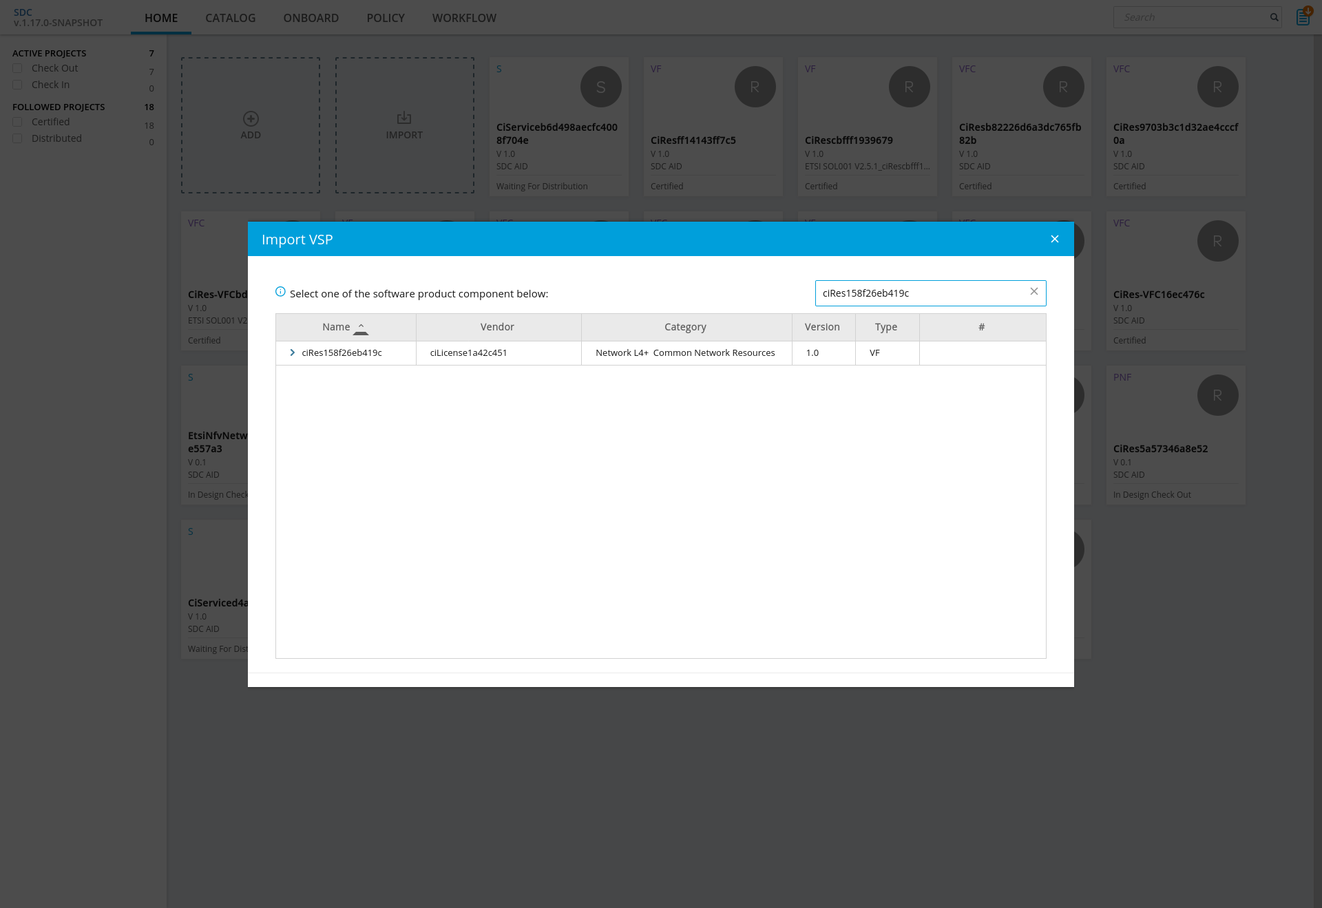Select Network L4+ Common Network Resources cell
This screenshot has width=1322, height=908.
coord(686,353)
